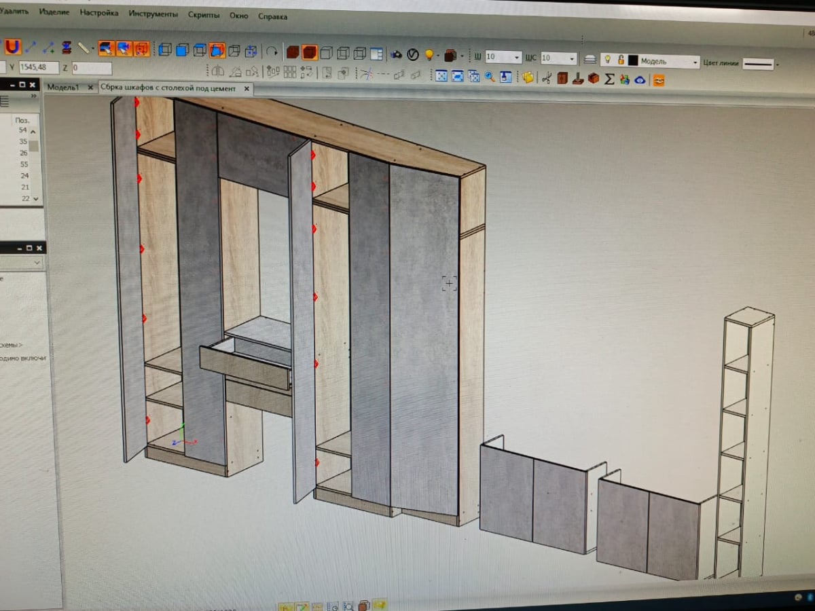Close the Сборка шкафов document tab
The height and width of the screenshot is (611, 815).
247,88
